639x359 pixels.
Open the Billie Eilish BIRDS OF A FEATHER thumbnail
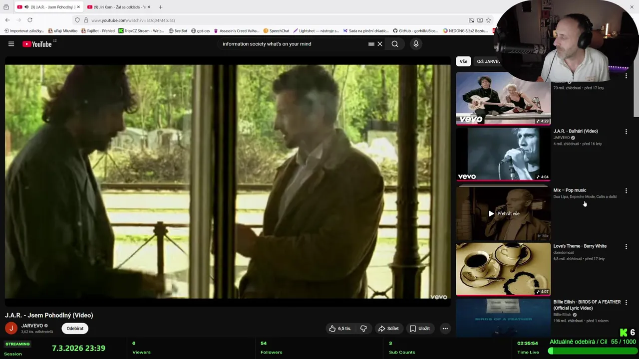[x=503, y=318]
